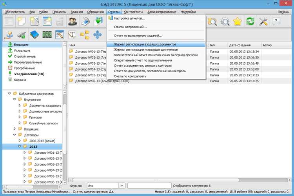Click the blue four-arrows move icon
294x196 pixels.
pos(97,35)
